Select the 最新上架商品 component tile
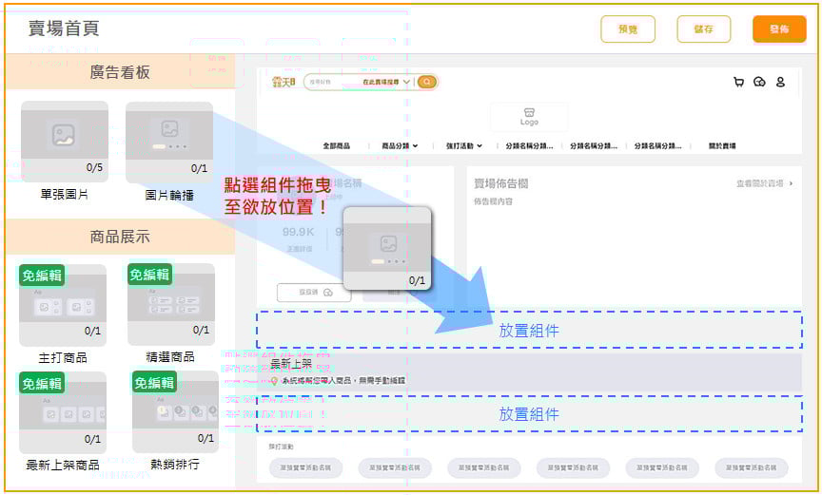 (x=63, y=412)
